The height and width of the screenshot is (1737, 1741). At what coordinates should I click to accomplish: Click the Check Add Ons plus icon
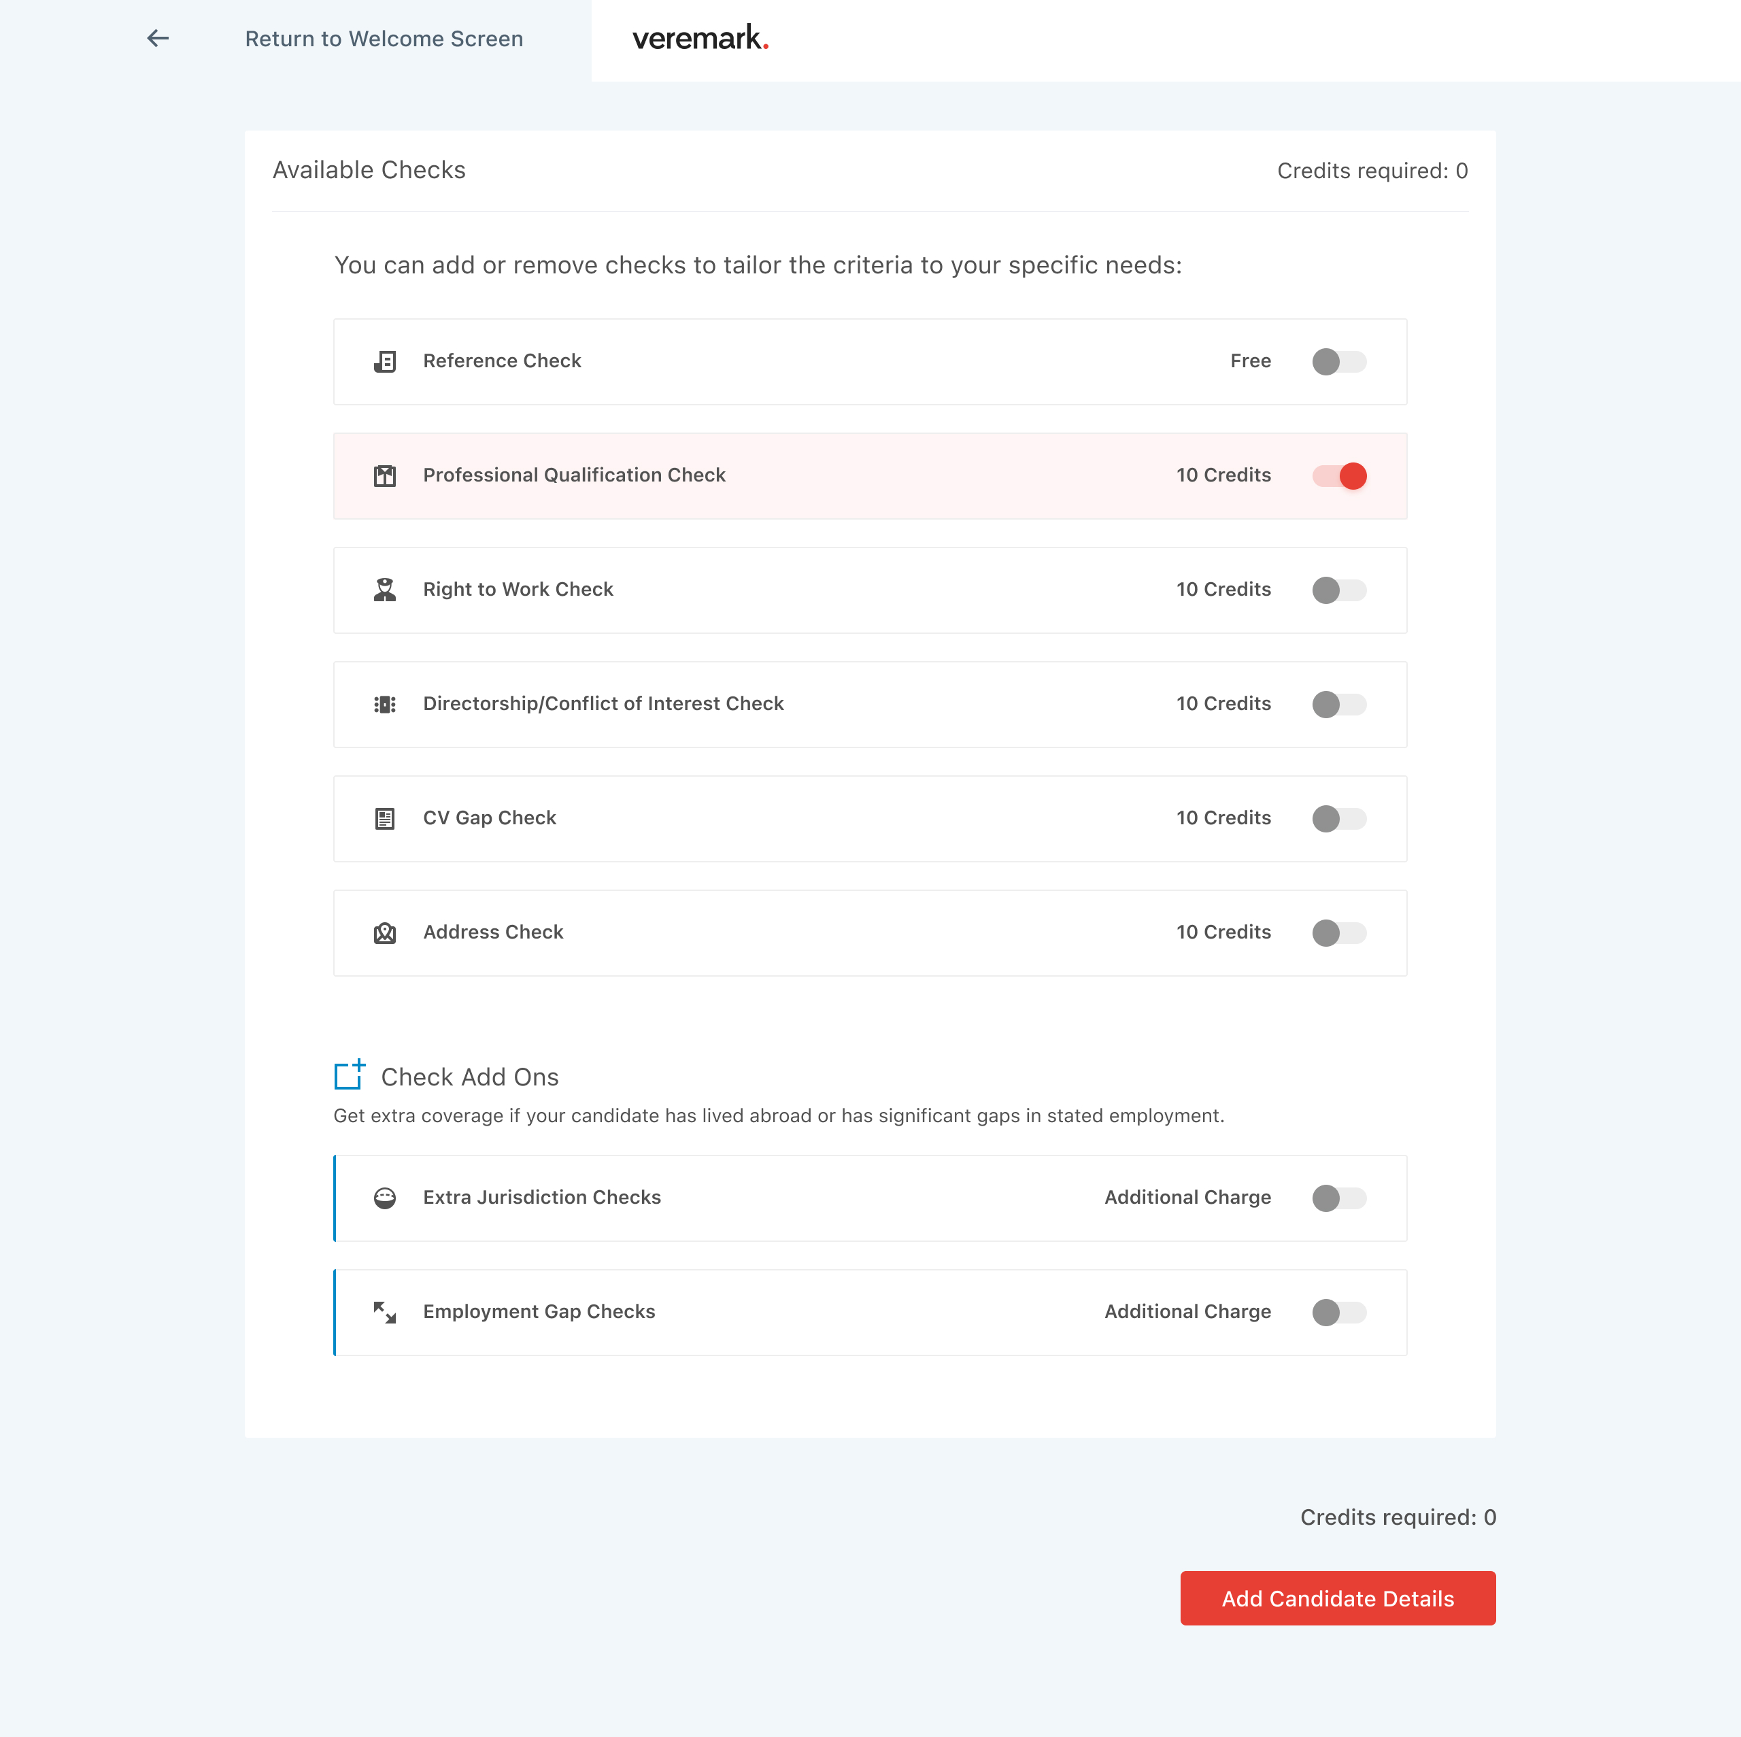tap(350, 1075)
